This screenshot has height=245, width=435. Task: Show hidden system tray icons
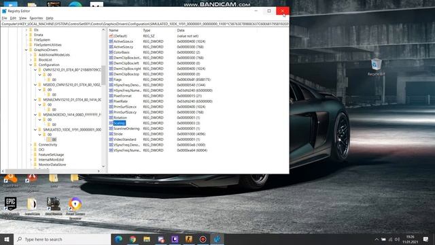pos(377,239)
